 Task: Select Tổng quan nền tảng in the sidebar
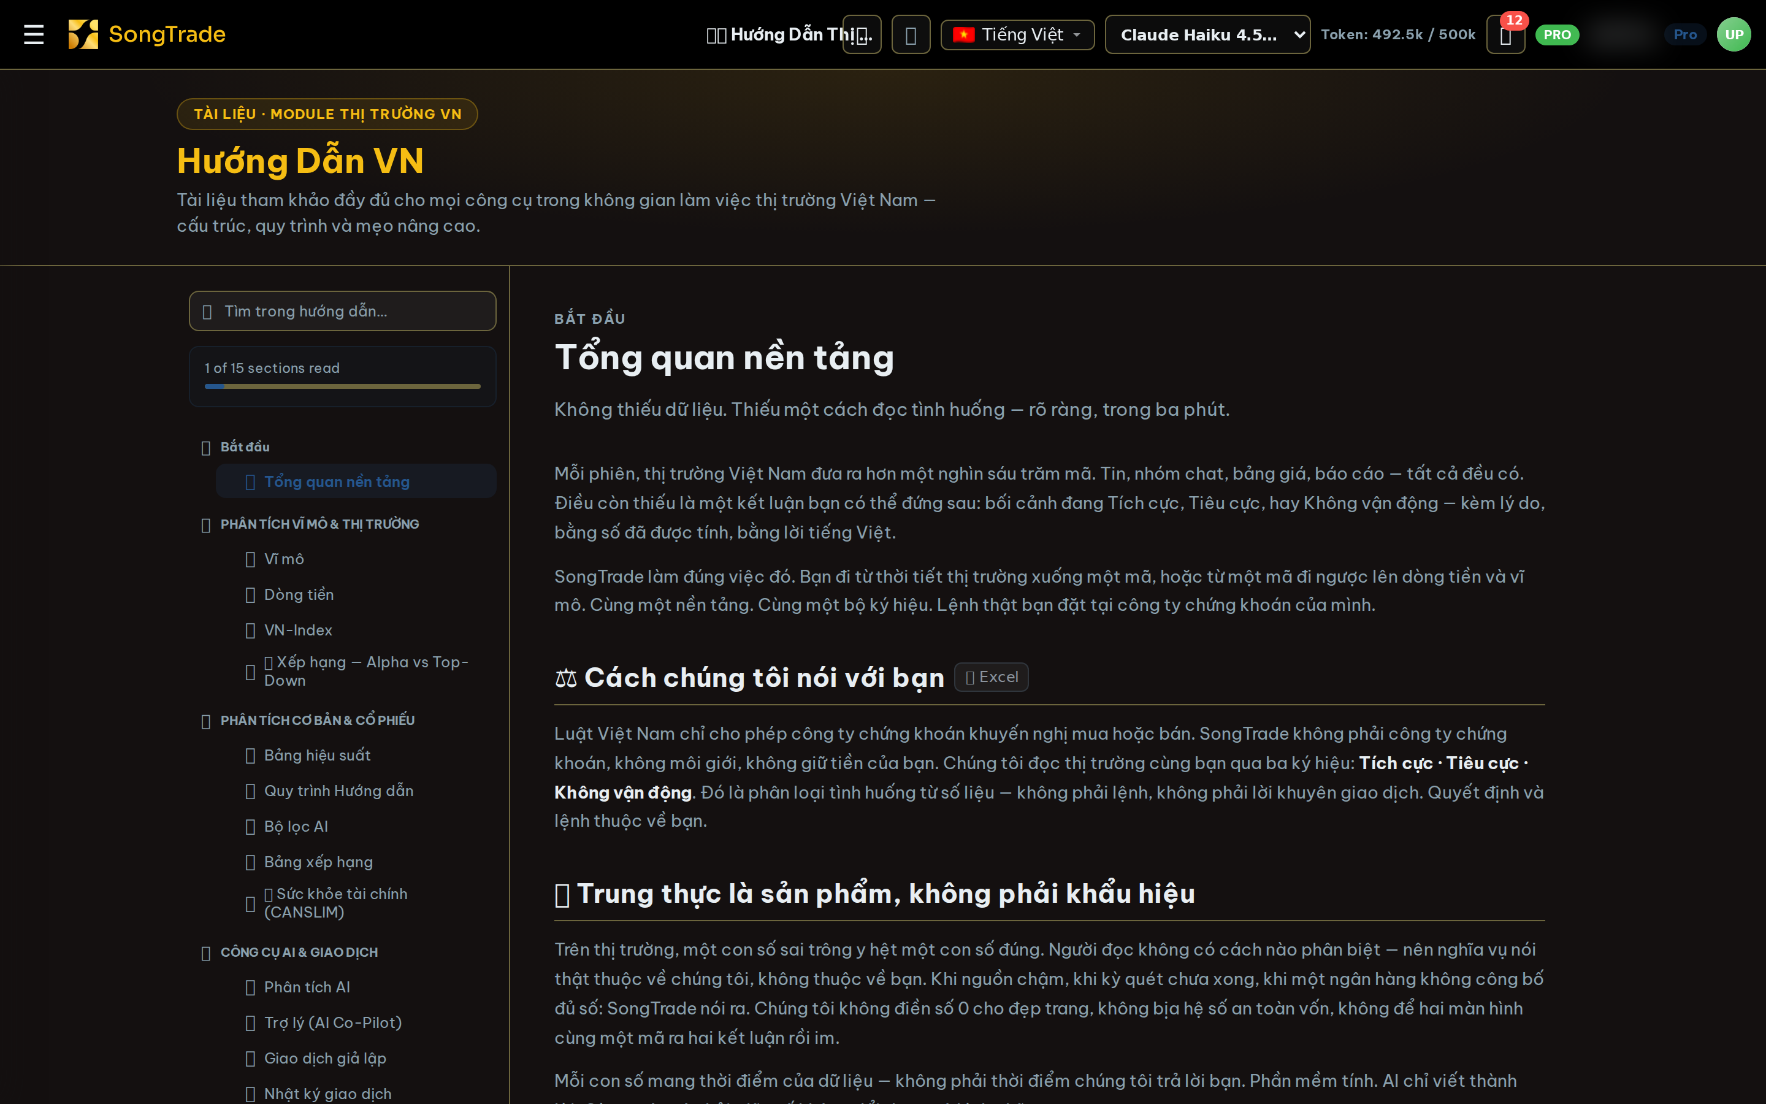[356, 482]
